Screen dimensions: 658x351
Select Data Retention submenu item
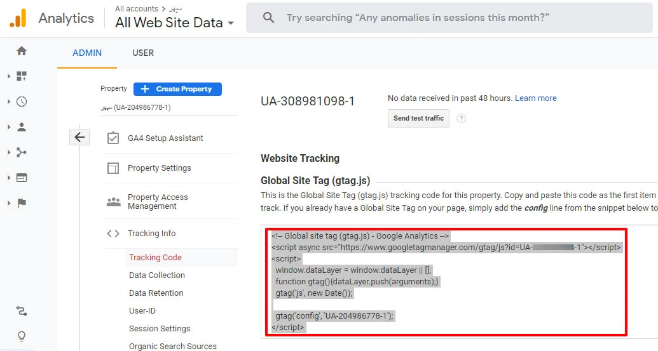tap(156, 293)
